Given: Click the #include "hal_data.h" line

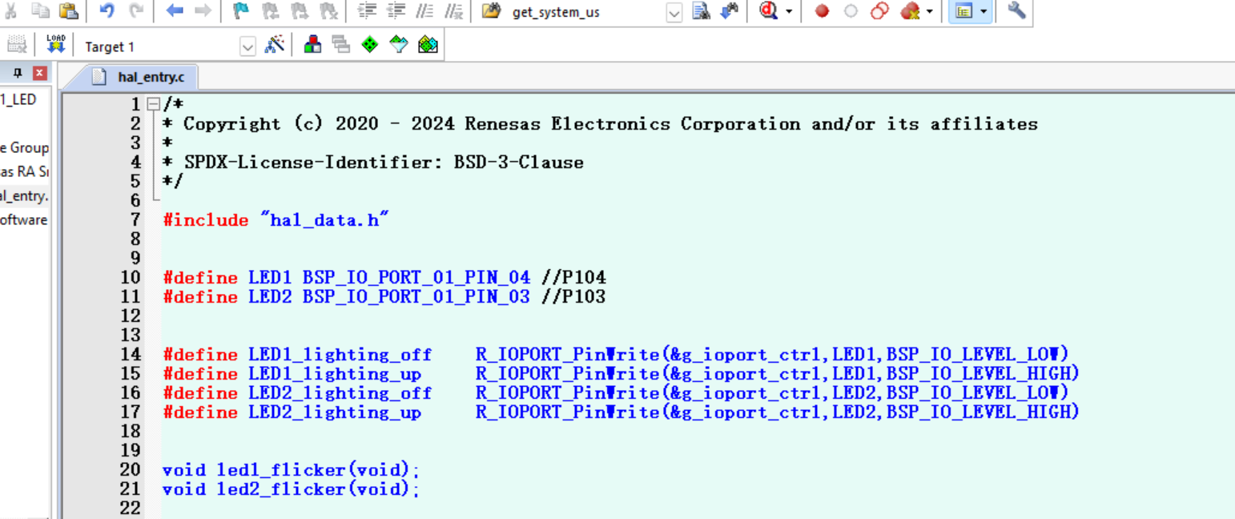Looking at the screenshot, I should click(x=276, y=219).
